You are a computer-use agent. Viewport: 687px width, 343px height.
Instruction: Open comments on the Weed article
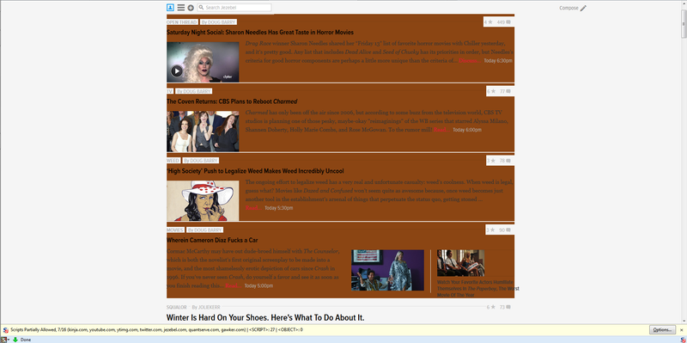coord(505,161)
